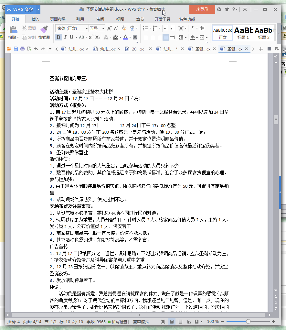Align text right

pos(160,38)
